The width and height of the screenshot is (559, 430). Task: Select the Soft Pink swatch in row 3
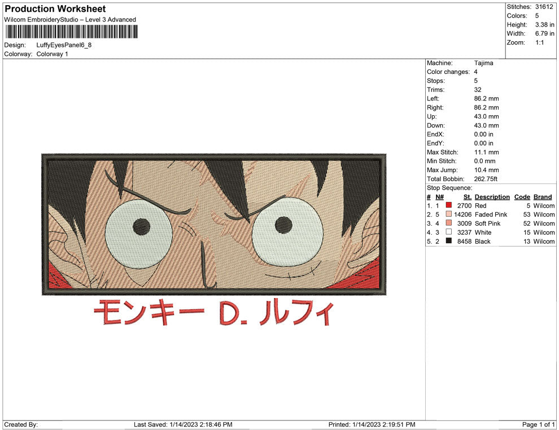click(448, 223)
